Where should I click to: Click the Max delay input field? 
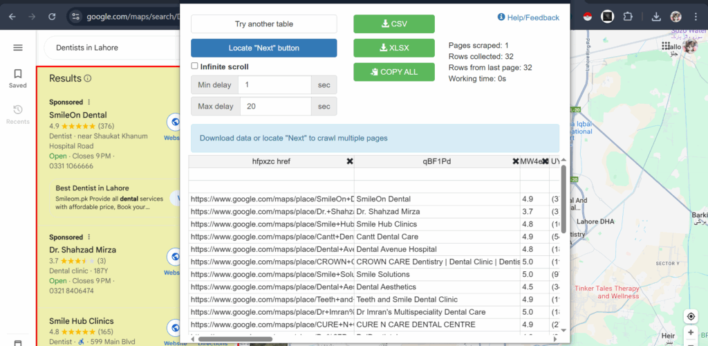click(x=274, y=106)
